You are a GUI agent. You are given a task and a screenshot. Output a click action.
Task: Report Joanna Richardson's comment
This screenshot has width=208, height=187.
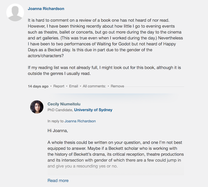[59, 86]
